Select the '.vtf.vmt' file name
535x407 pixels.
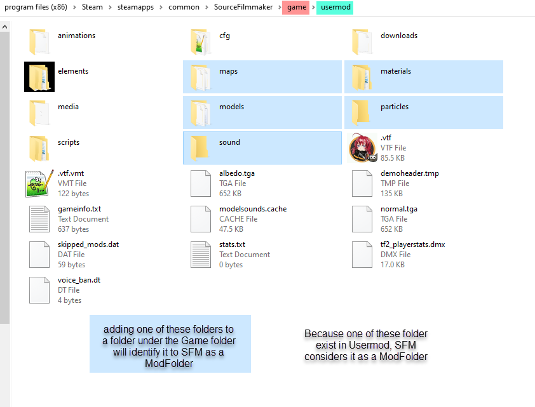coord(71,173)
